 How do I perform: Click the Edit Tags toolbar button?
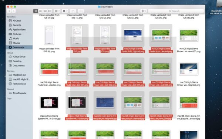click(81, 11)
